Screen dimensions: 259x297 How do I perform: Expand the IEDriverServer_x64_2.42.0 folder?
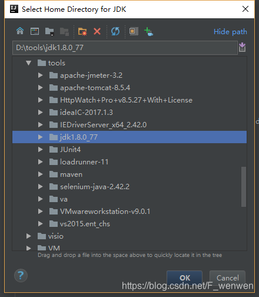tap(41, 125)
